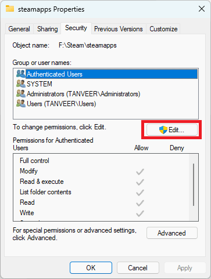
Task: Click the Administrators group icon
Action: [x=21, y=93]
